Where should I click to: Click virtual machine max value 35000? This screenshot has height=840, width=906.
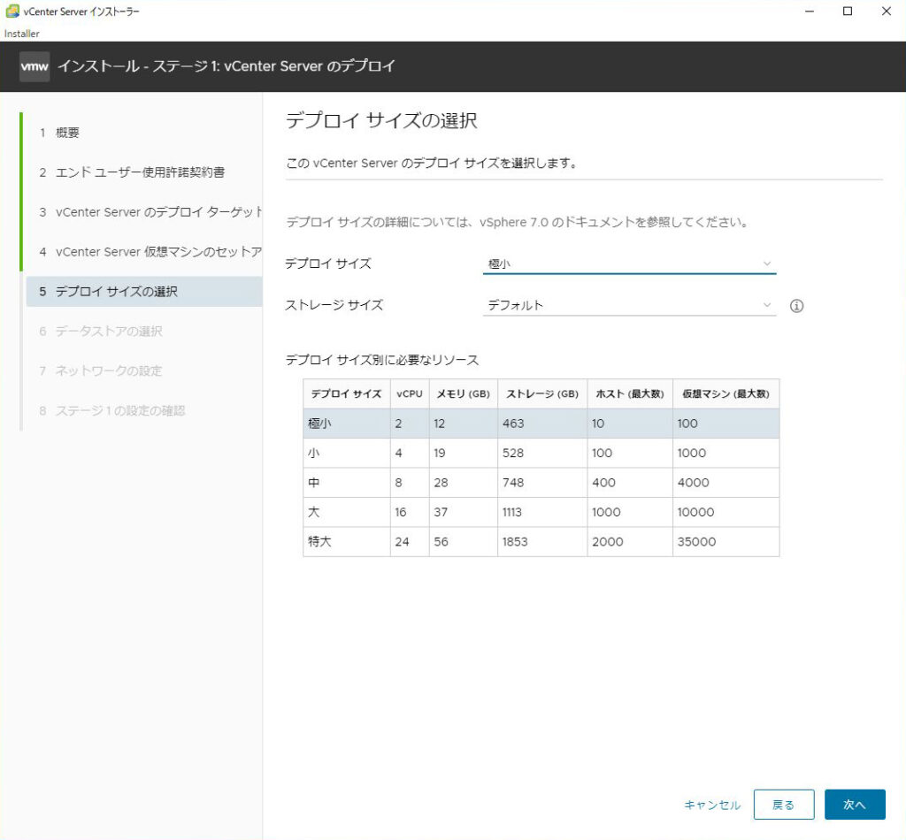pyautogui.click(x=696, y=541)
